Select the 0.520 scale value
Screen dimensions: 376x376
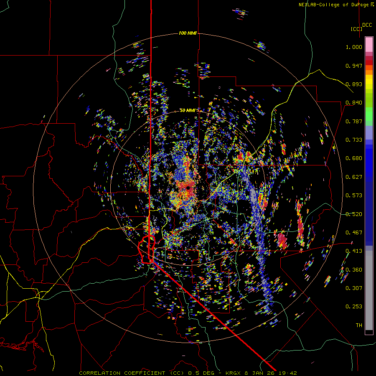click(354, 214)
